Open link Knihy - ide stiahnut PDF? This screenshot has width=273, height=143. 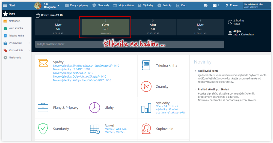88,80
